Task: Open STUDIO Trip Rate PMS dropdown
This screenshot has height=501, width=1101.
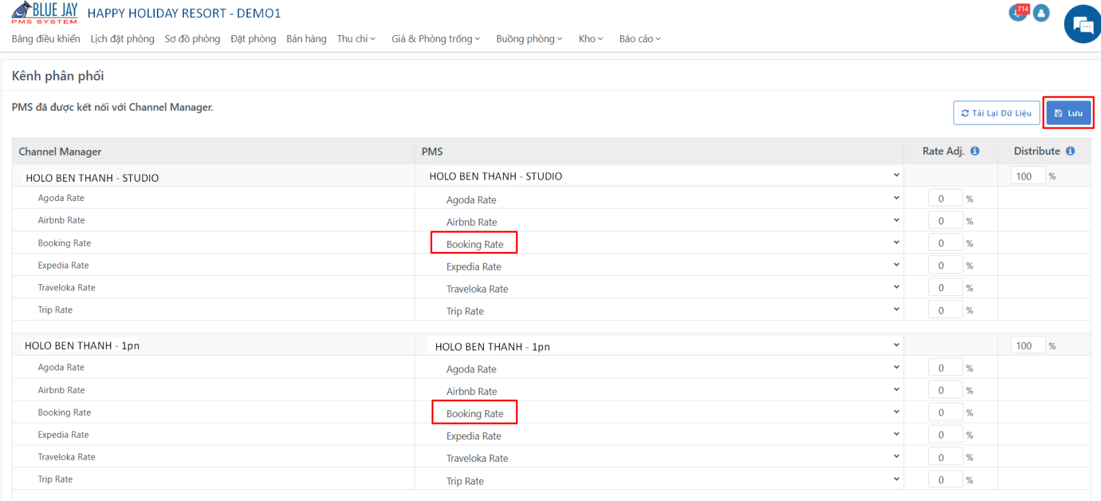Action: 664,310
